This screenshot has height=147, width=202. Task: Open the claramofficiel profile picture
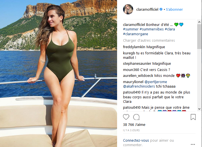[x=128, y=9]
